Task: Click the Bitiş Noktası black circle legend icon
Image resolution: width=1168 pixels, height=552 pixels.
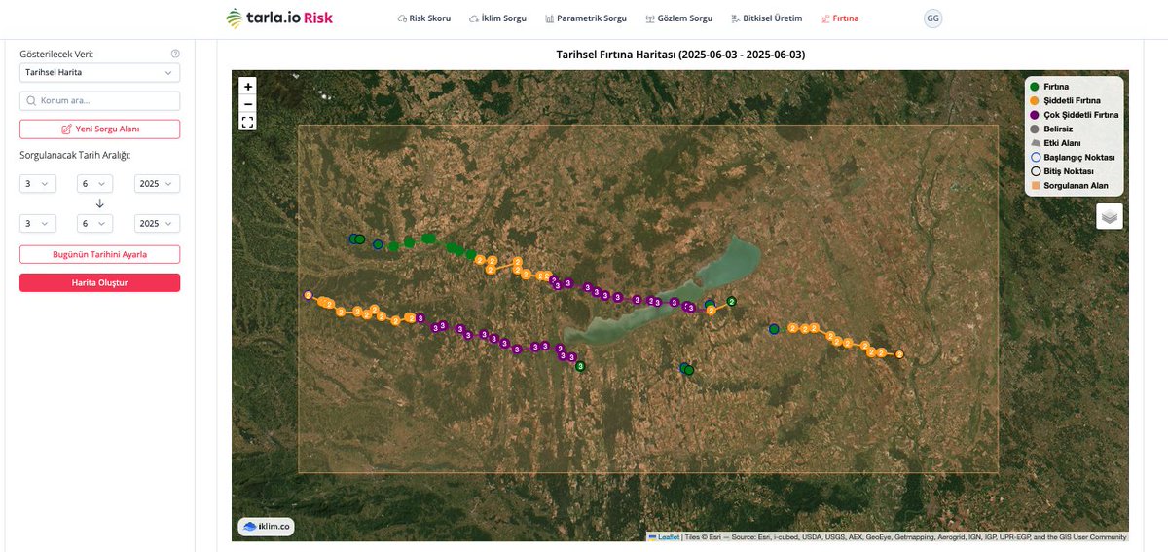Action: click(1035, 171)
